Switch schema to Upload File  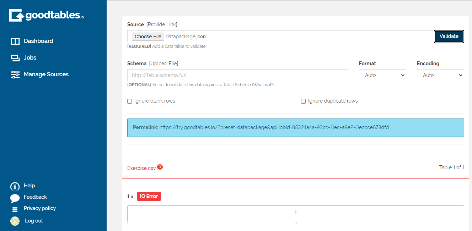(163, 64)
